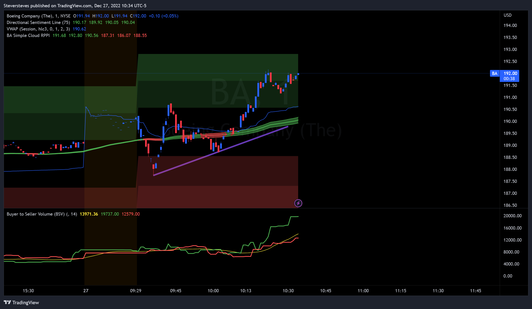Click the BSV green value 19737.00
This screenshot has width=532, height=309.
coord(110,214)
